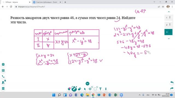Select the pointer arrow tool
This screenshot has height=98, width=175.
pos(85,89)
